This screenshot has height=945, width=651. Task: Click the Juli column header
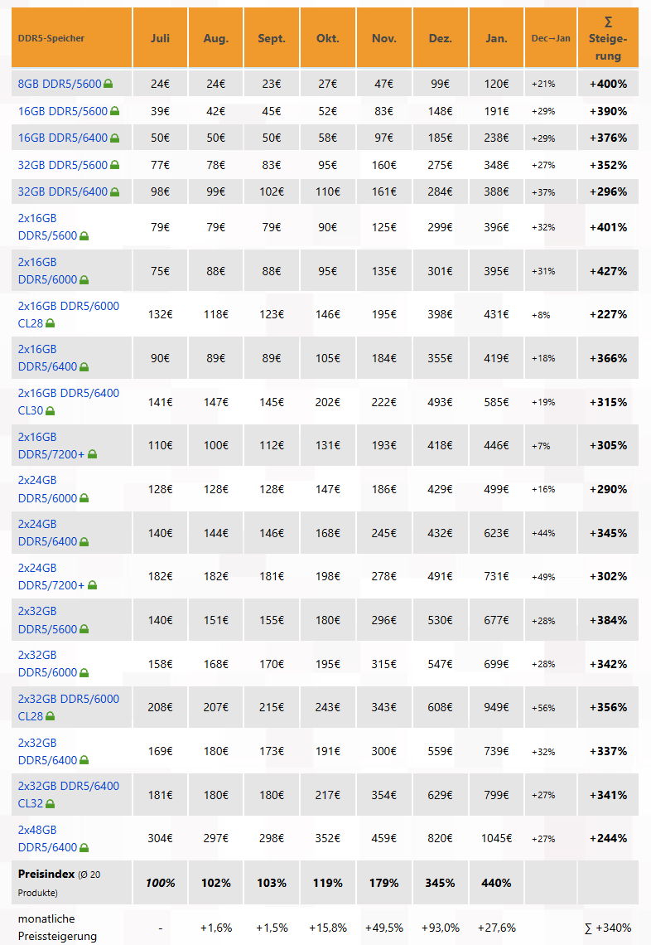[160, 38]
